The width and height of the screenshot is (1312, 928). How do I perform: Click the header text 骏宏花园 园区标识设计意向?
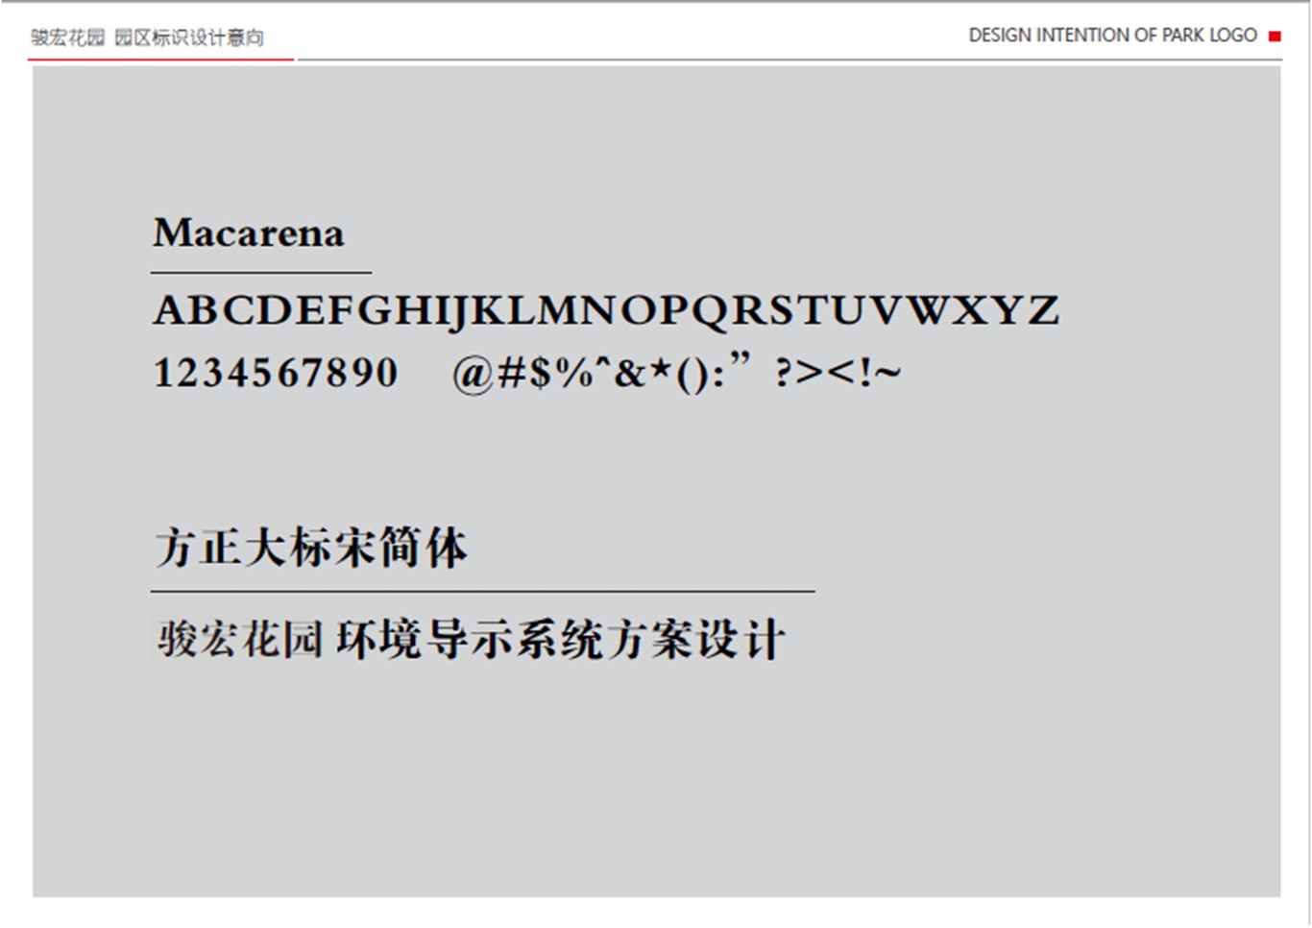pos(147,37)
